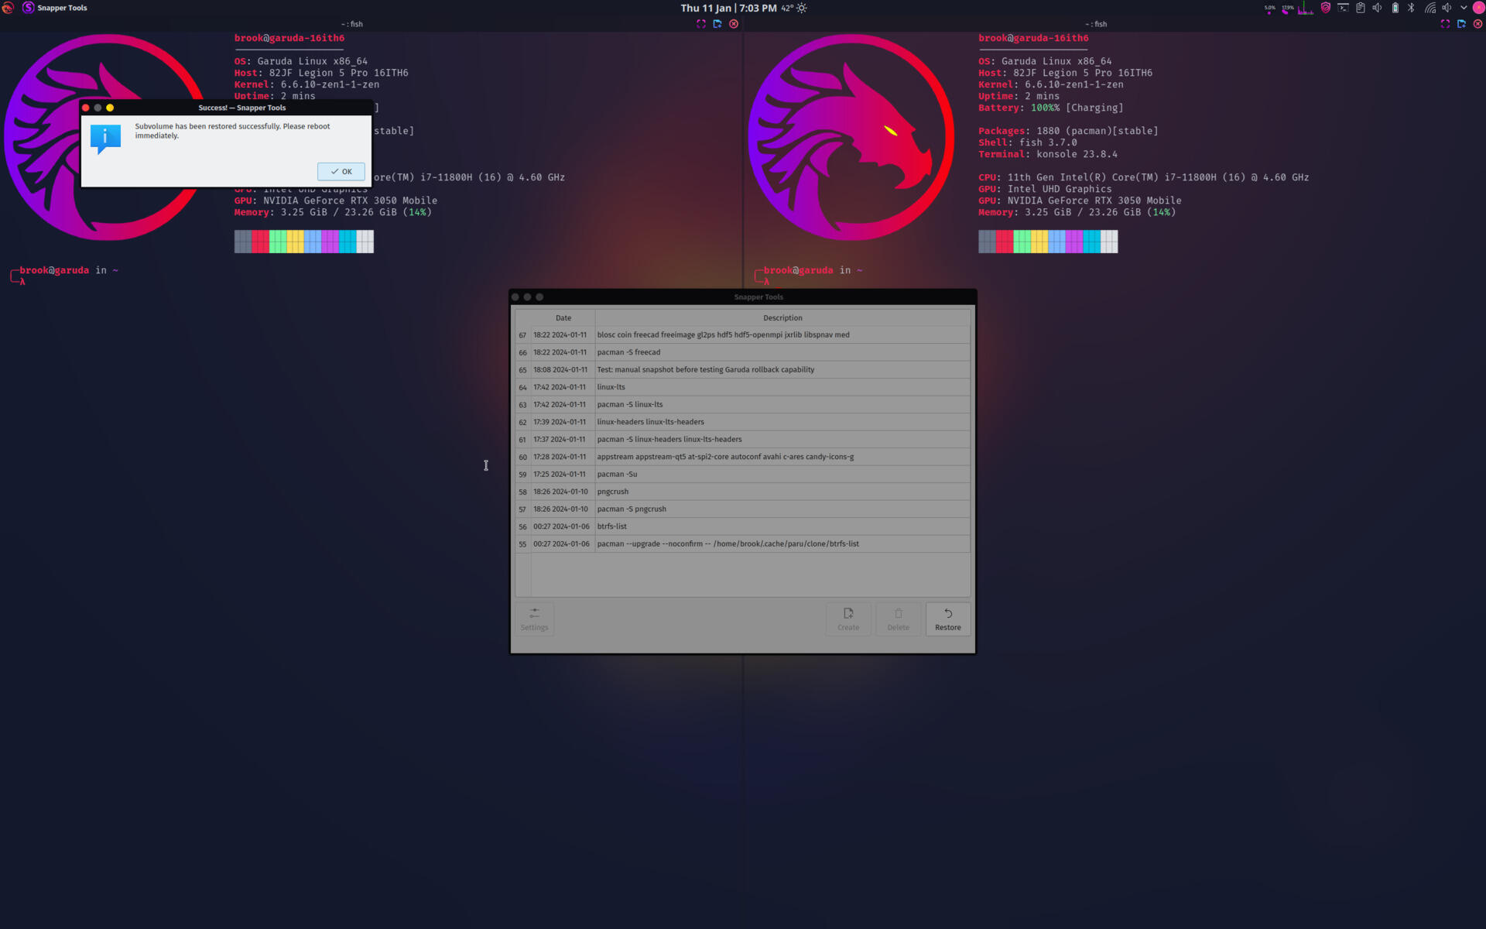Expand hidden tray icons with the chevron
This screenshot has height=929, width=1486.
(1464, 8)
